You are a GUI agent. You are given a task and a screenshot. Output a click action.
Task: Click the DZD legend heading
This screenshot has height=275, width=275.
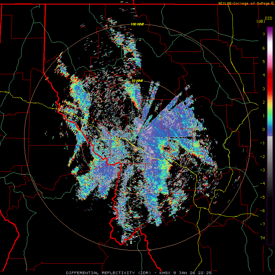[x=268, y=18]
